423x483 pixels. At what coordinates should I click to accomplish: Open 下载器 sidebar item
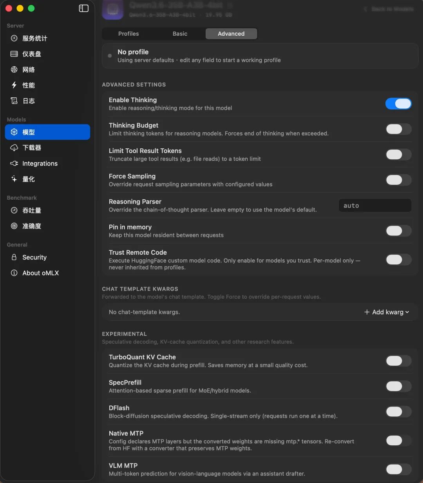click(47, 148)
